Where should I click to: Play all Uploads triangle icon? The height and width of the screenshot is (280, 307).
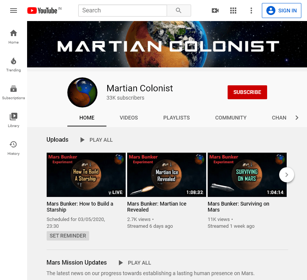(x=82, y=140)
